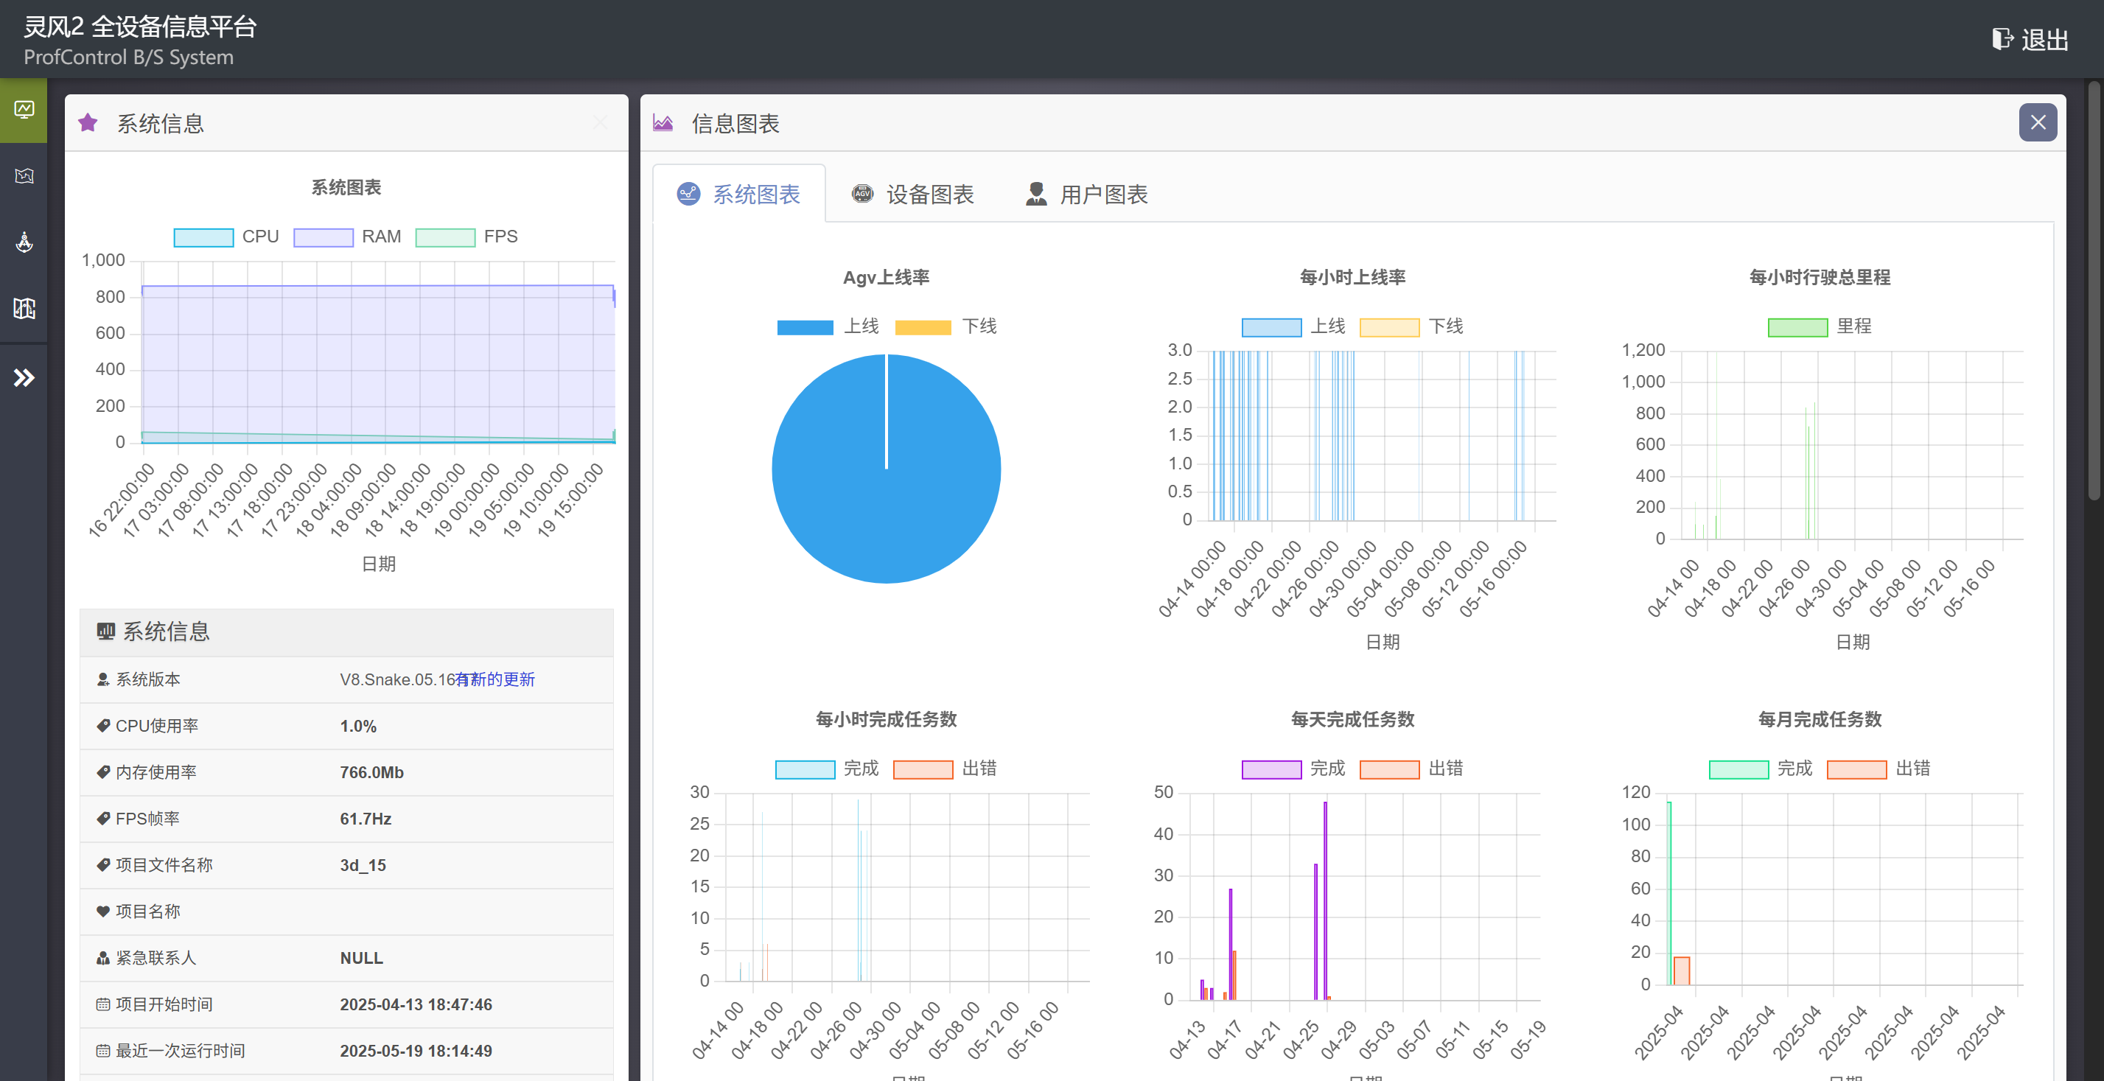Image resolution: width=2104 pixels, height=1081 pixels.
Task: Expand the collapsed sidebar with double chevron
Action: click(x=24, y=377)
